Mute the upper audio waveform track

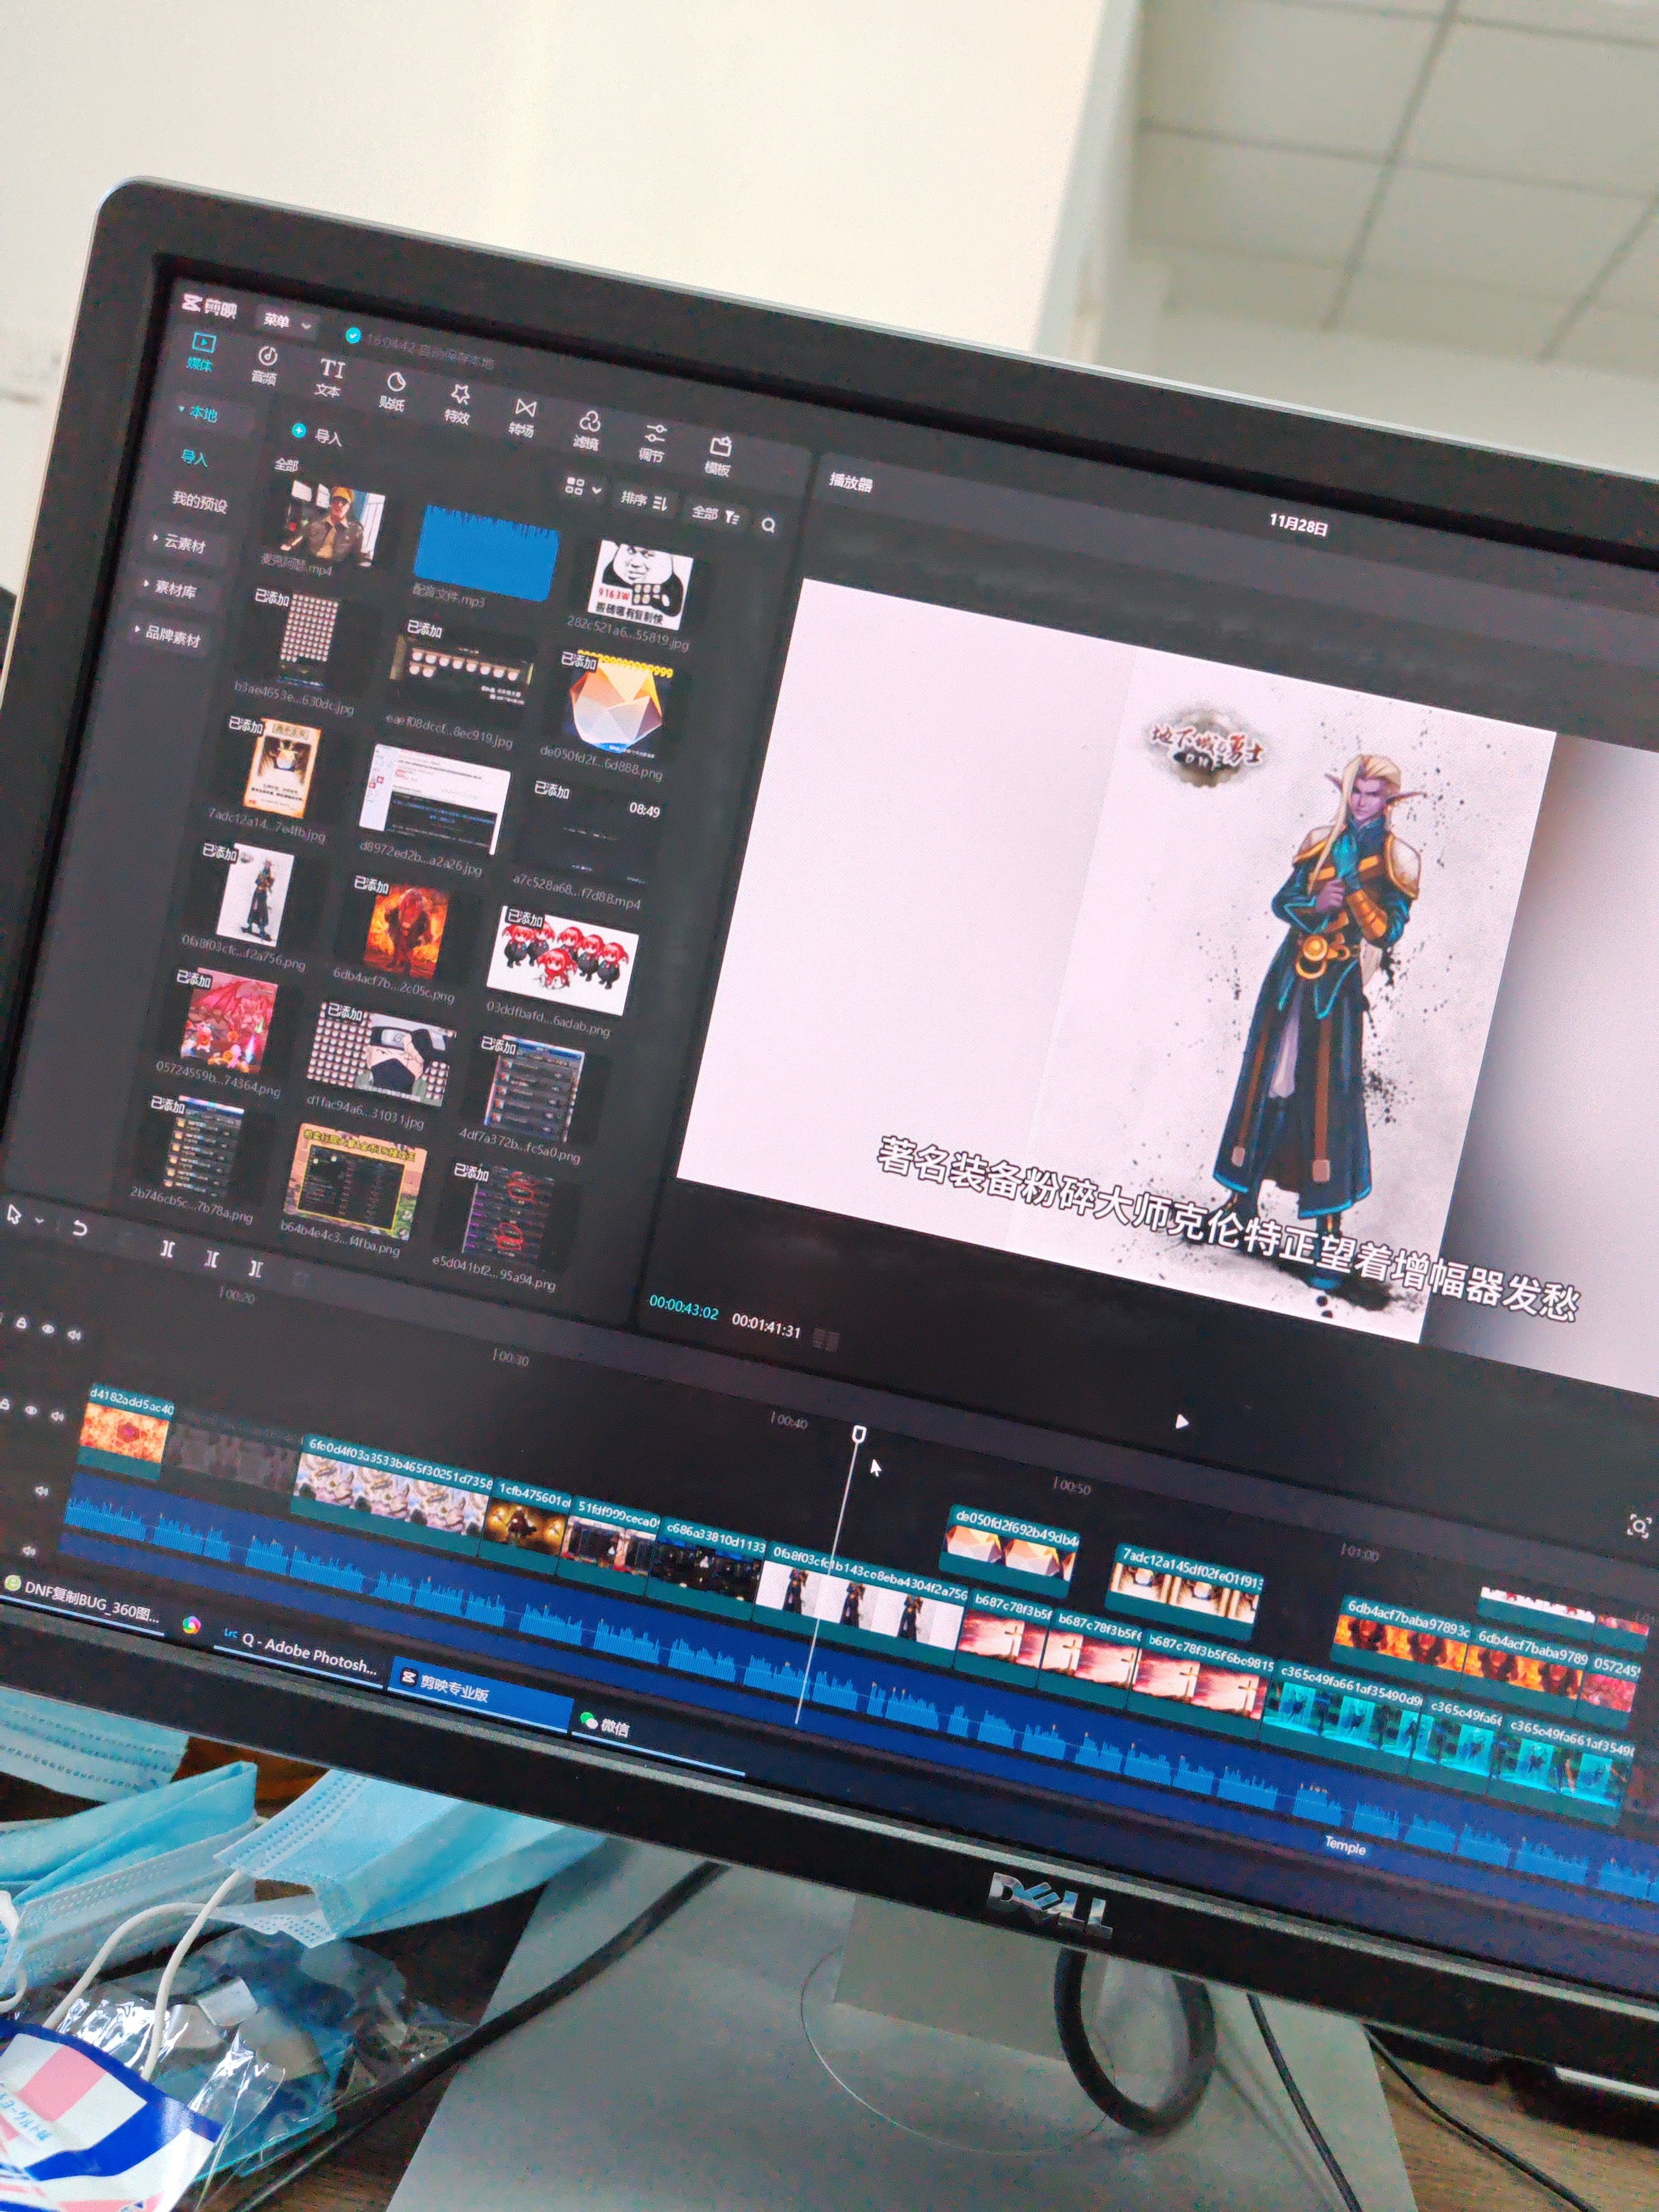click(x=41, y=1491)
